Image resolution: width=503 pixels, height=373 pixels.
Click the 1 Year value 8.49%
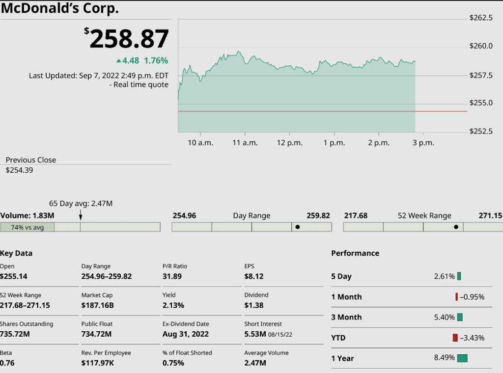coord(444,358)
